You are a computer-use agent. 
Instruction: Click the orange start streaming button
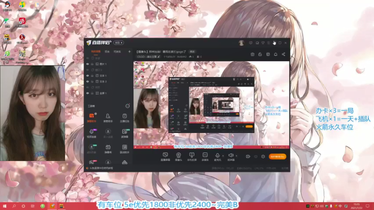(x=277, y=156)
